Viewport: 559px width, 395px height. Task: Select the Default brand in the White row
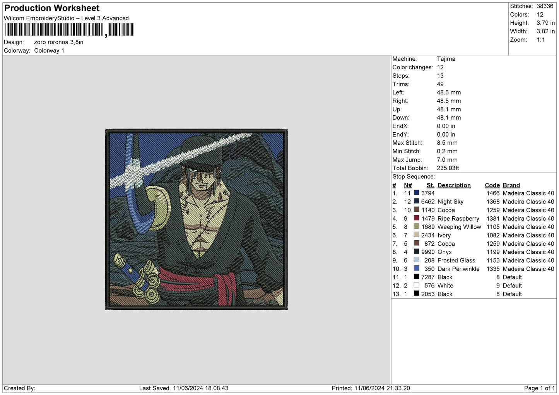(x=512, y=286)
